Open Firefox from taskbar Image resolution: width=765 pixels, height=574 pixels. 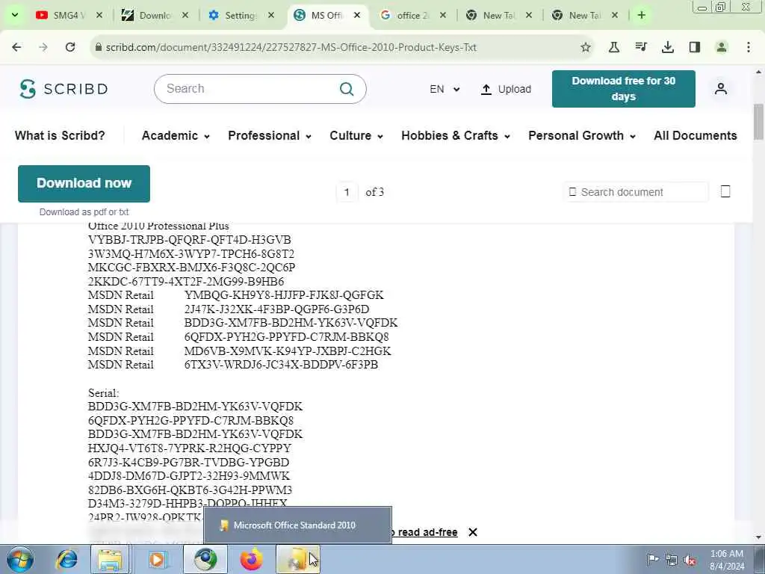point(251,559)
